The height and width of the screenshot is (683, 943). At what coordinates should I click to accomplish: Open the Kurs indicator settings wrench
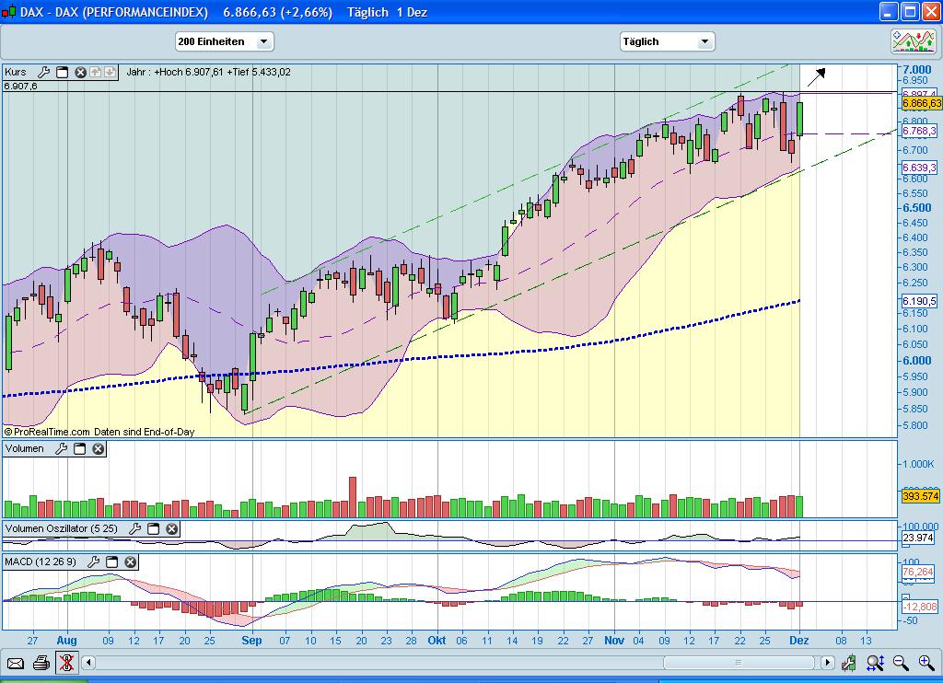tap(42, 72)
